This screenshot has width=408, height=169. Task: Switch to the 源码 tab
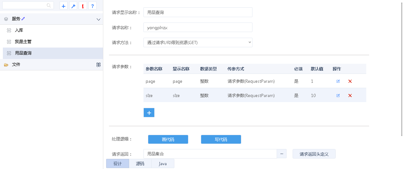coord(140,164)
